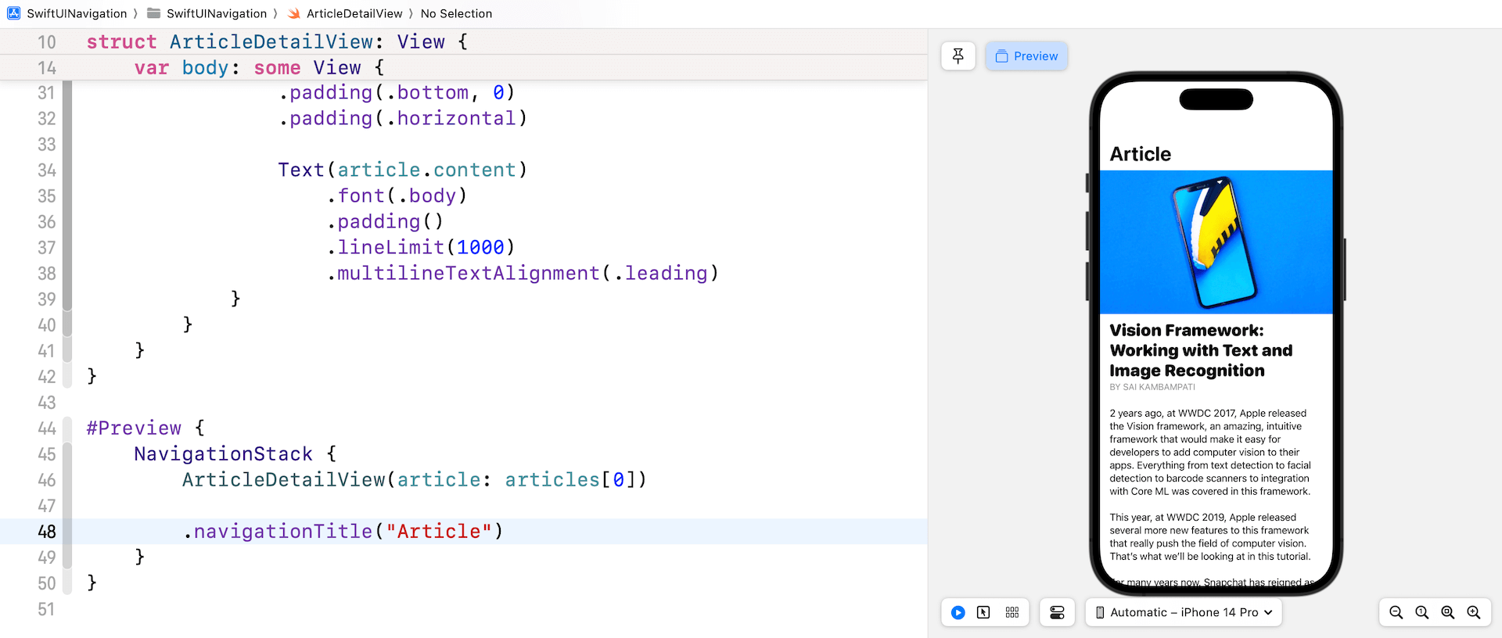Click the blue article image in preview
The image size is (1502, 638).
pos(1216,242)
